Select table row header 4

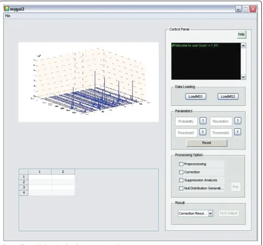pyautogui.click(x=23, y=193)
